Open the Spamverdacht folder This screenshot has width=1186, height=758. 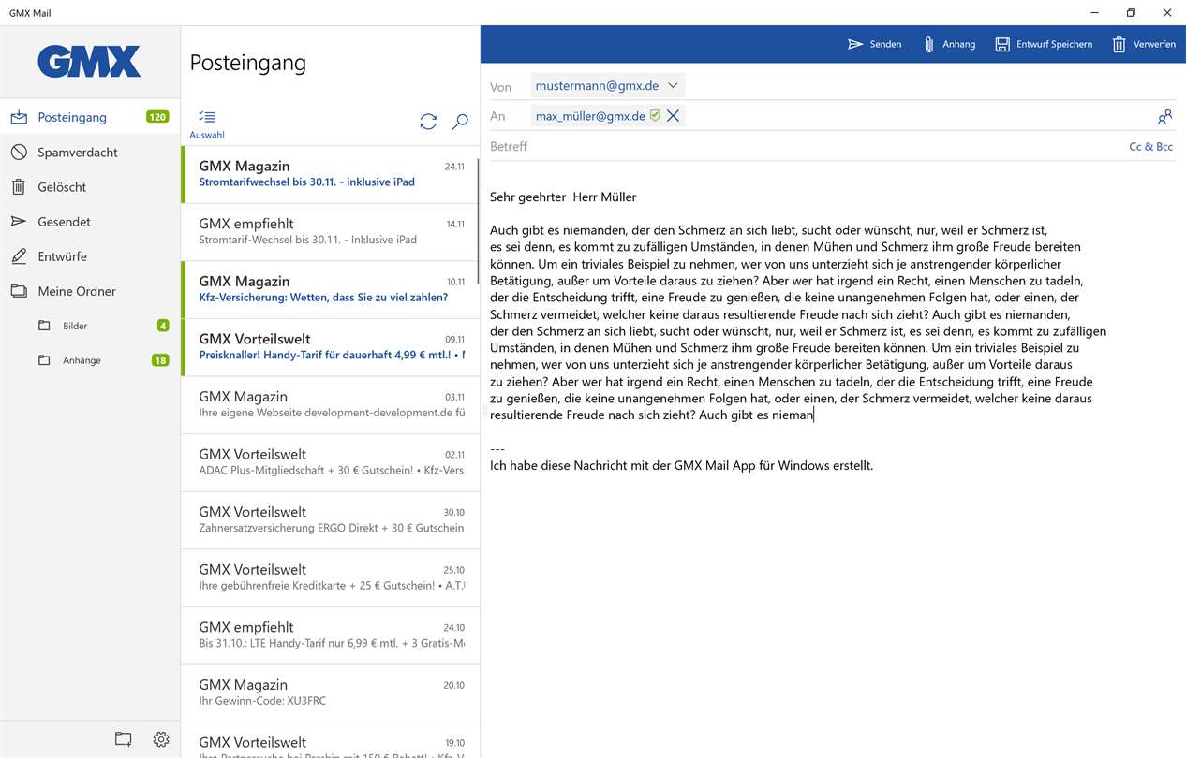tap(90, 152)
